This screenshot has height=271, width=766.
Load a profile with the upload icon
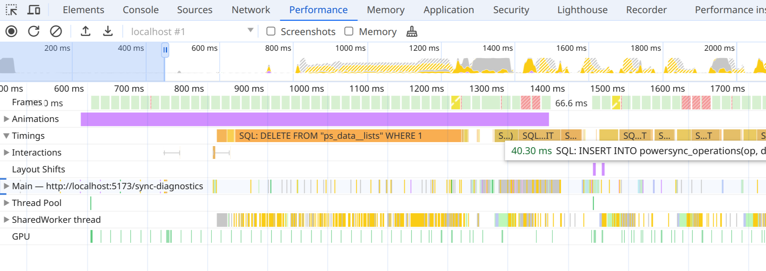pyautogui.click(x=86, y=32)
